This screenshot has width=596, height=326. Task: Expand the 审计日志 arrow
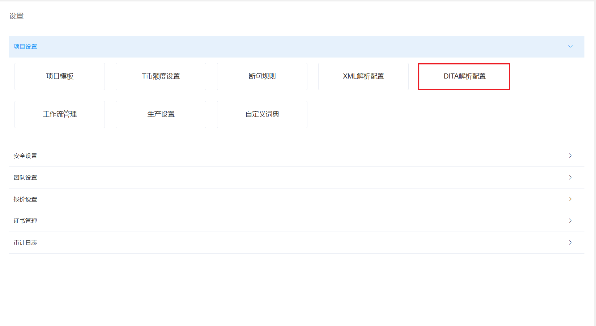pos(570,242)
